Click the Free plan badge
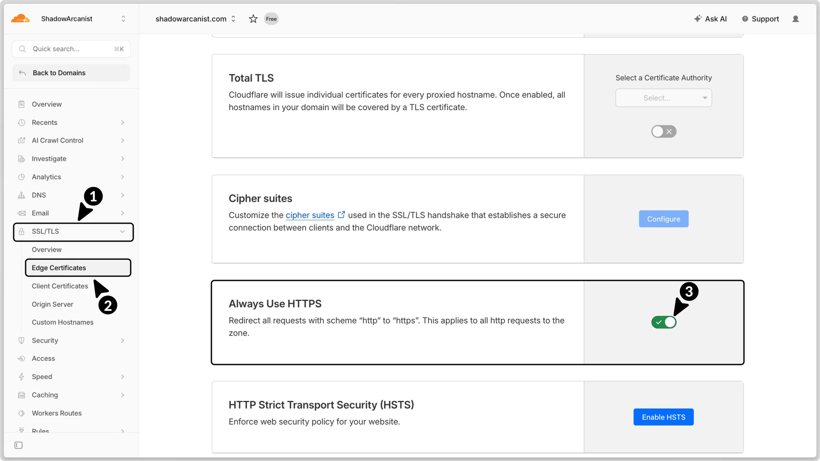 click(x=271, y=19)
